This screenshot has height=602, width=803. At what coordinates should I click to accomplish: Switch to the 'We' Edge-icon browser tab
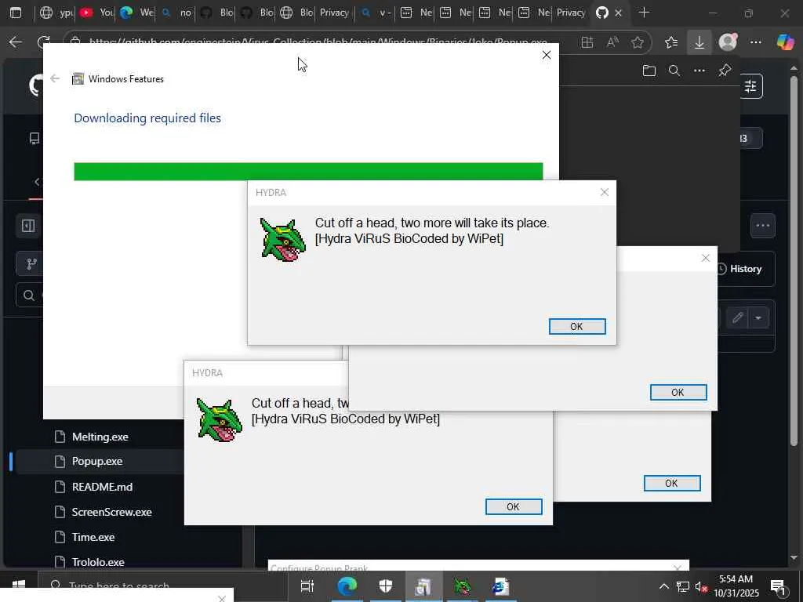(x=136, y=13)
